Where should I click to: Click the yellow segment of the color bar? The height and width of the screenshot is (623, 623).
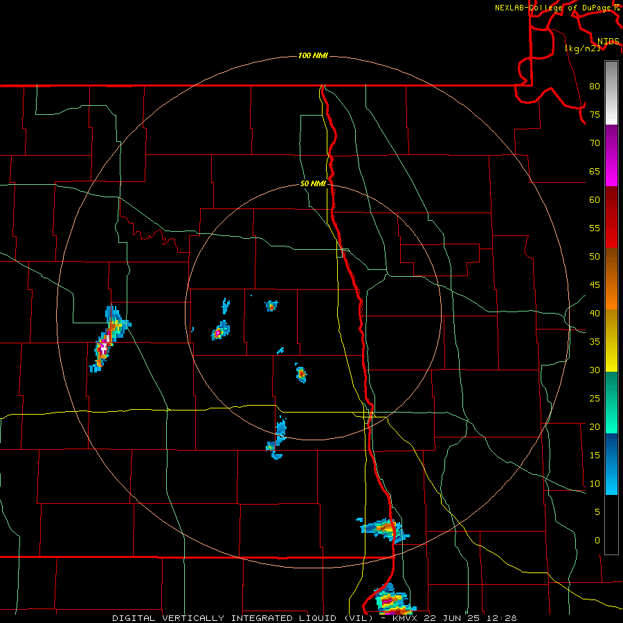click(611, 341)
